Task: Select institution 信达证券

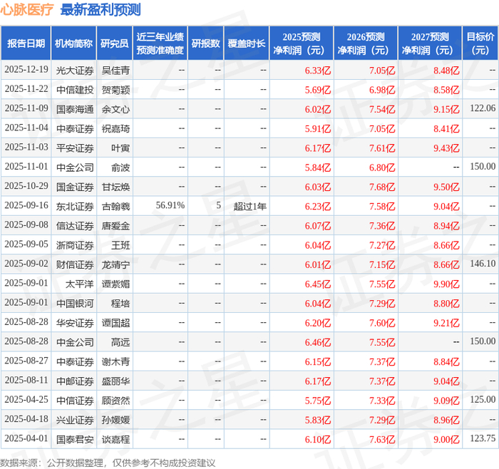Action: pyautogui.click(x=75, y=226)
